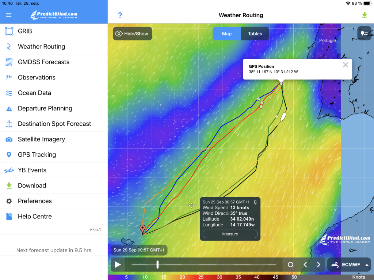This screenshot has height=280, width=374.
Task: Play the forecast animation
Action: pyautogui.click(x=118, y=265)
